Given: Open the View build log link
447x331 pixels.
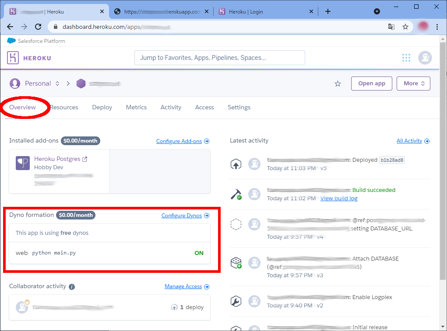Looking at the screenshot, I should pos(339,199).
